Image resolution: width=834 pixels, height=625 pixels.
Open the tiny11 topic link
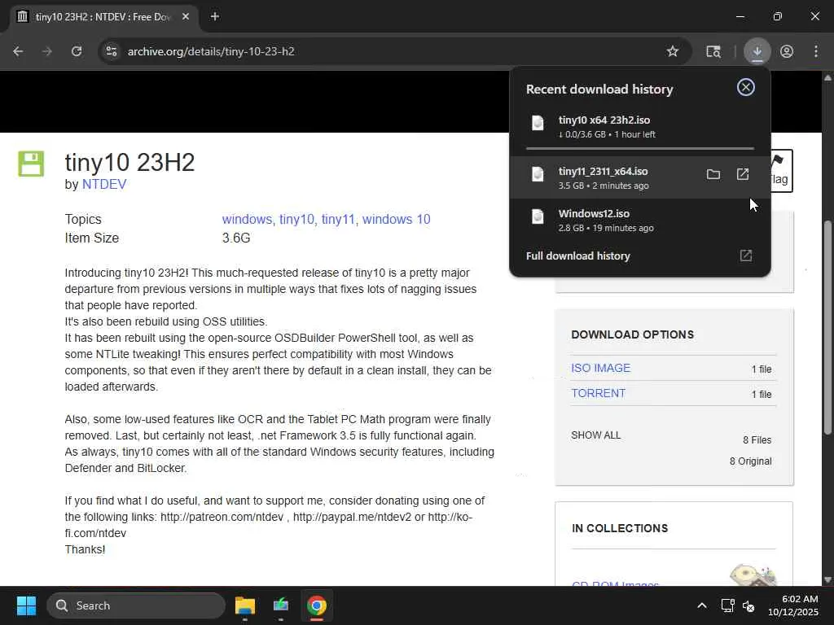pos(339,219)
